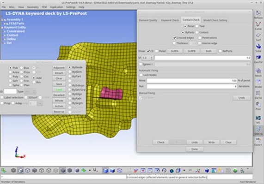This screenshot has width=264, height=184.
Task: Enable the Lock Nodes checkbox
Action: (x=141, y=75)
